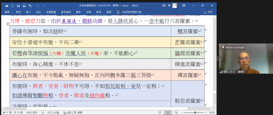The height and width of the screenshot is (115, 273).
Task: Undo the last action in the title bar
Action: [x=29, y=5]
